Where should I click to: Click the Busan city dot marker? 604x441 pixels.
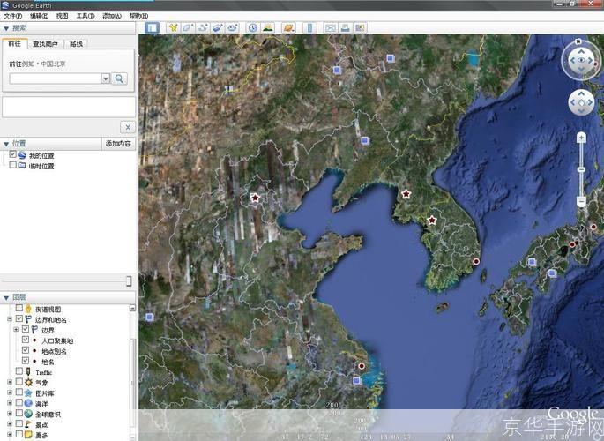point(476,261)
